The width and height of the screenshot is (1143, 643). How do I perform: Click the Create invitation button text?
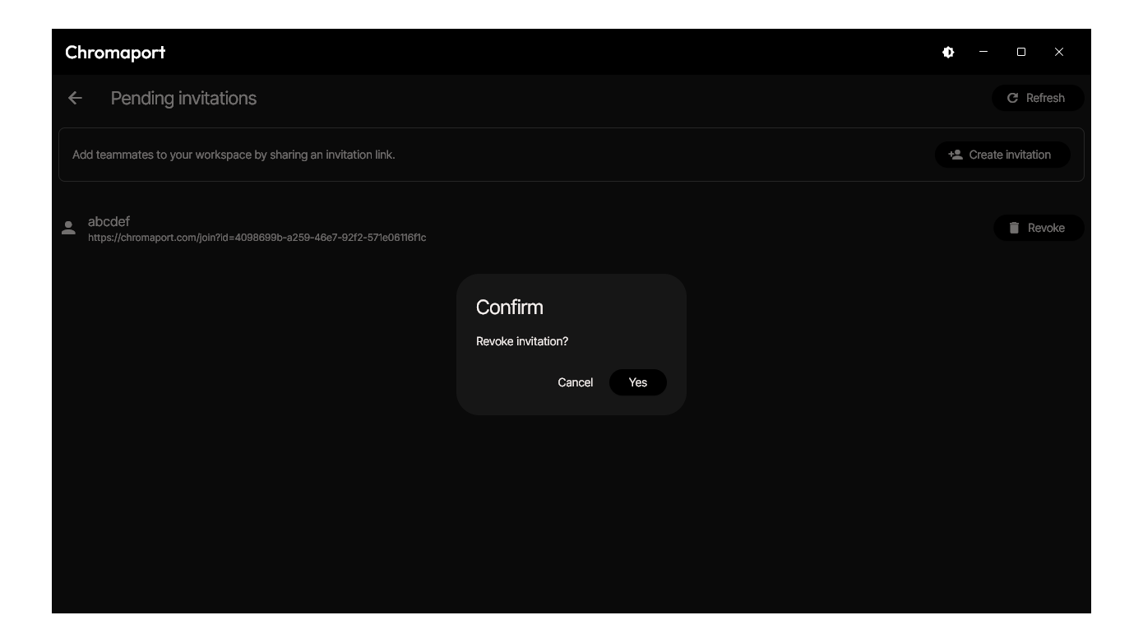1010,155
